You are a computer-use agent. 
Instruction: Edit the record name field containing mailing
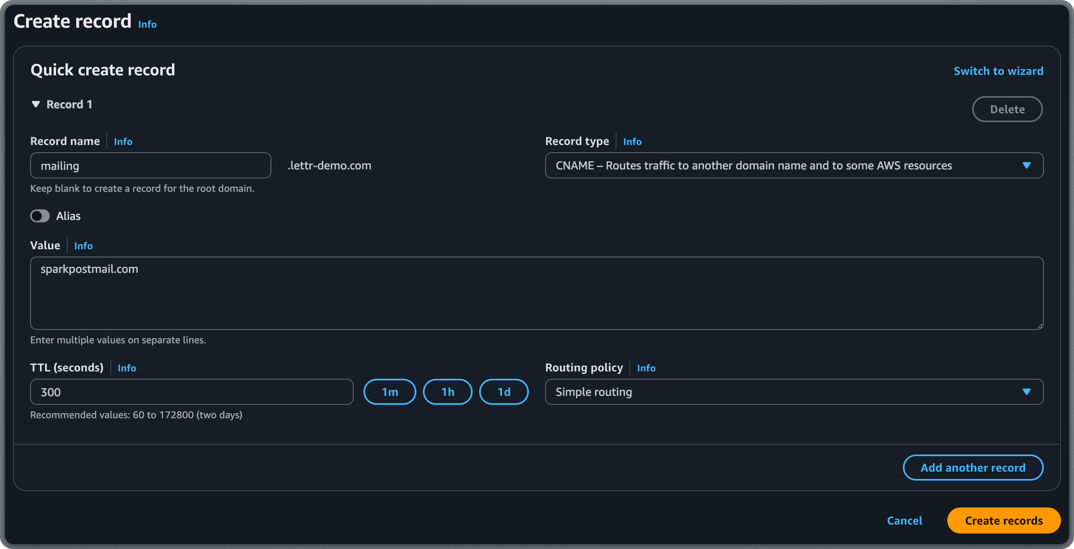150,165
